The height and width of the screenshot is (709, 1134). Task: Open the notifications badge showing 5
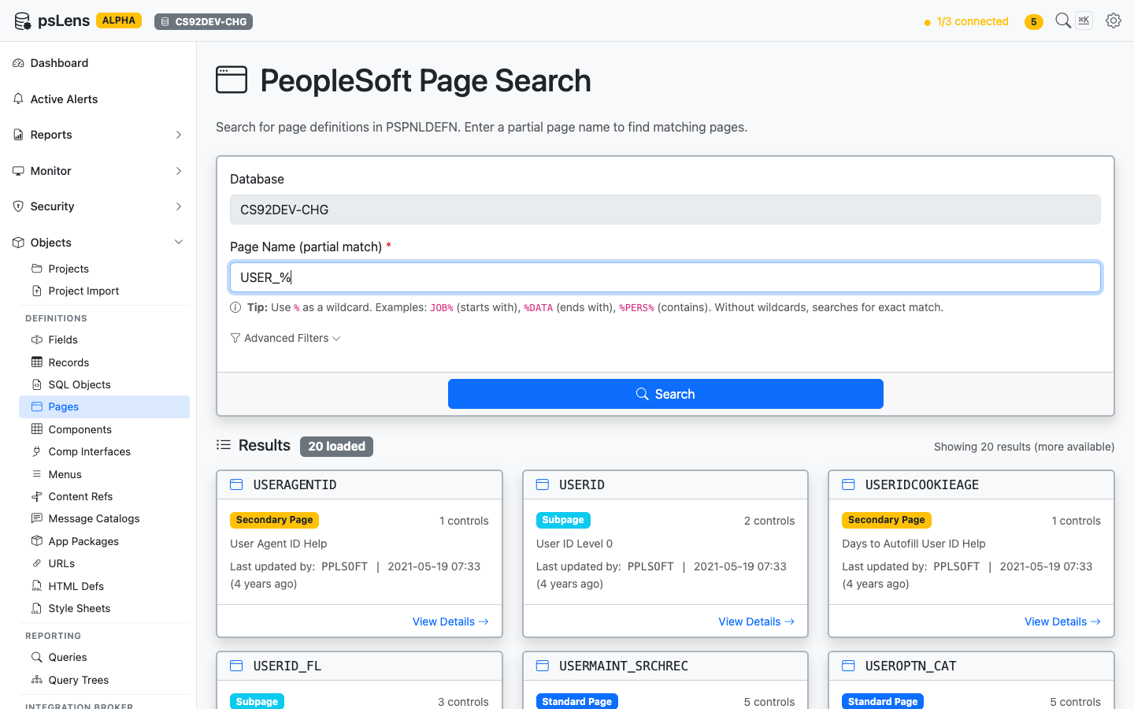coord(1033,22)
